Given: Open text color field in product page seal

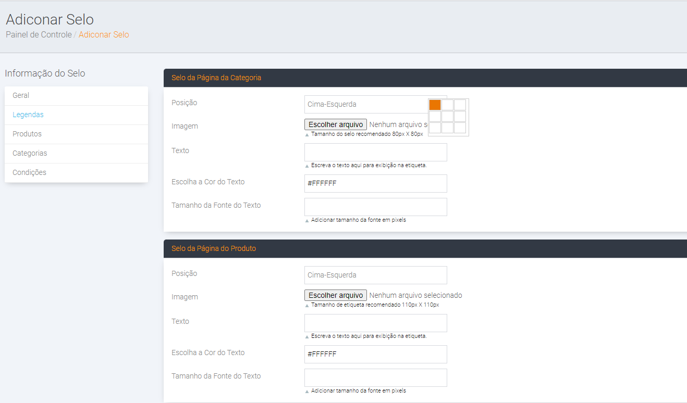Looking at the screenshot, I should pos(376,354).
